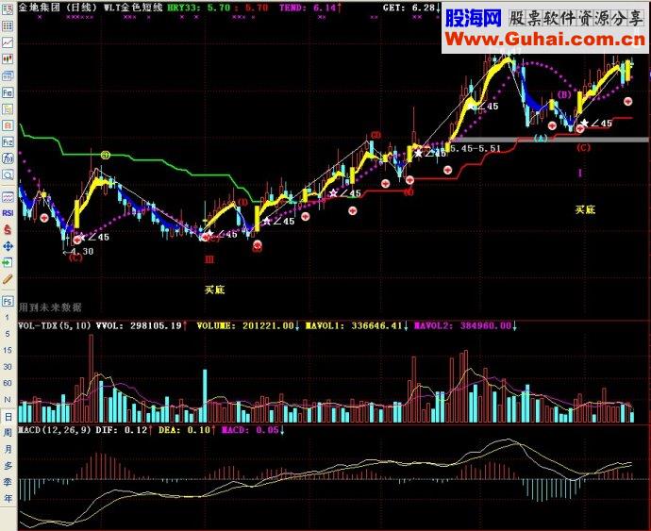Click the TEND: 6.14 indicator value

[310, 8]
